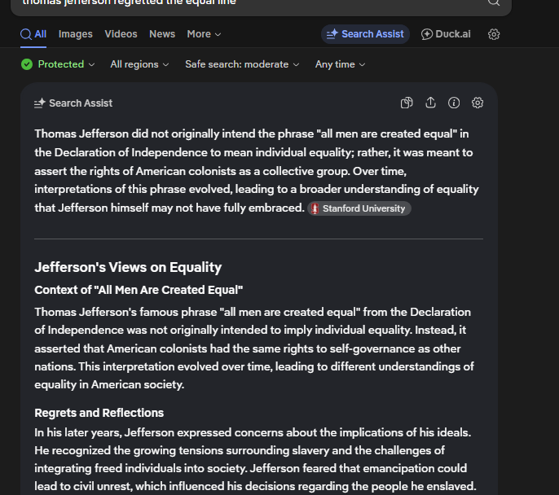This screenshot has height=495, width=559.
Task: Click "Regrets and Reflections" subheading
Action: point(99,413)
